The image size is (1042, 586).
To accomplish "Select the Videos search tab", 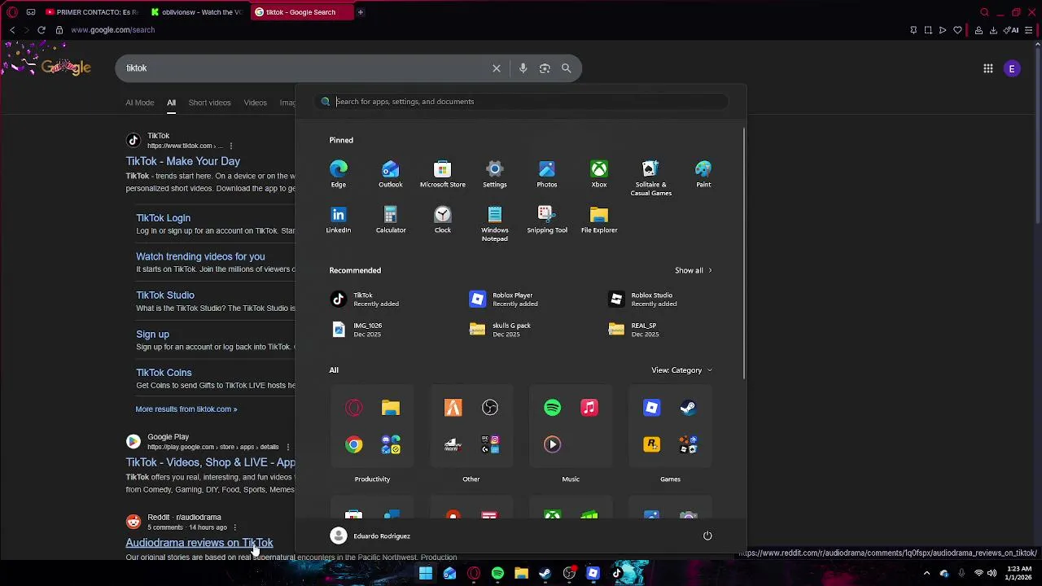I will coord(255,103).
